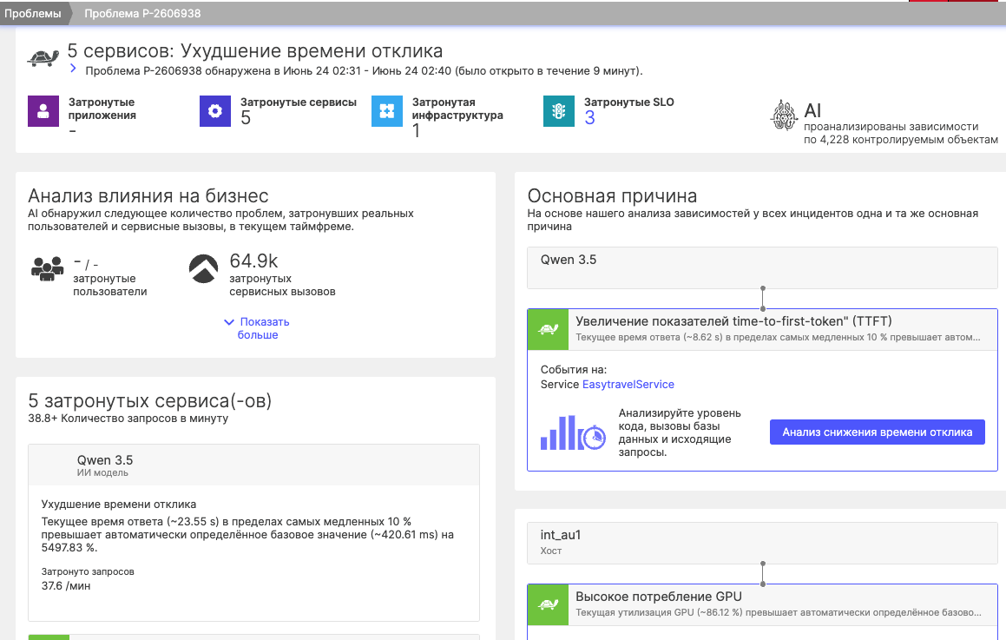Click 'Анализ снижения времени отклика' button
Viewport: 1006px width, 640px height.
click(x=877, y=432)
